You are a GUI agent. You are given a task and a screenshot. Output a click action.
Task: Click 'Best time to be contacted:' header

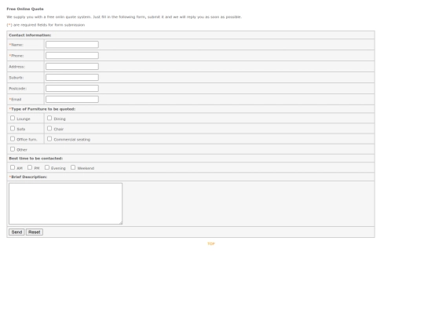[x=36, y=159]
